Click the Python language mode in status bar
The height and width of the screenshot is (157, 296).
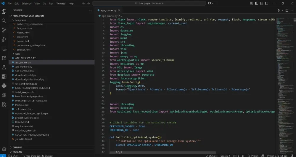click(255, 156)
